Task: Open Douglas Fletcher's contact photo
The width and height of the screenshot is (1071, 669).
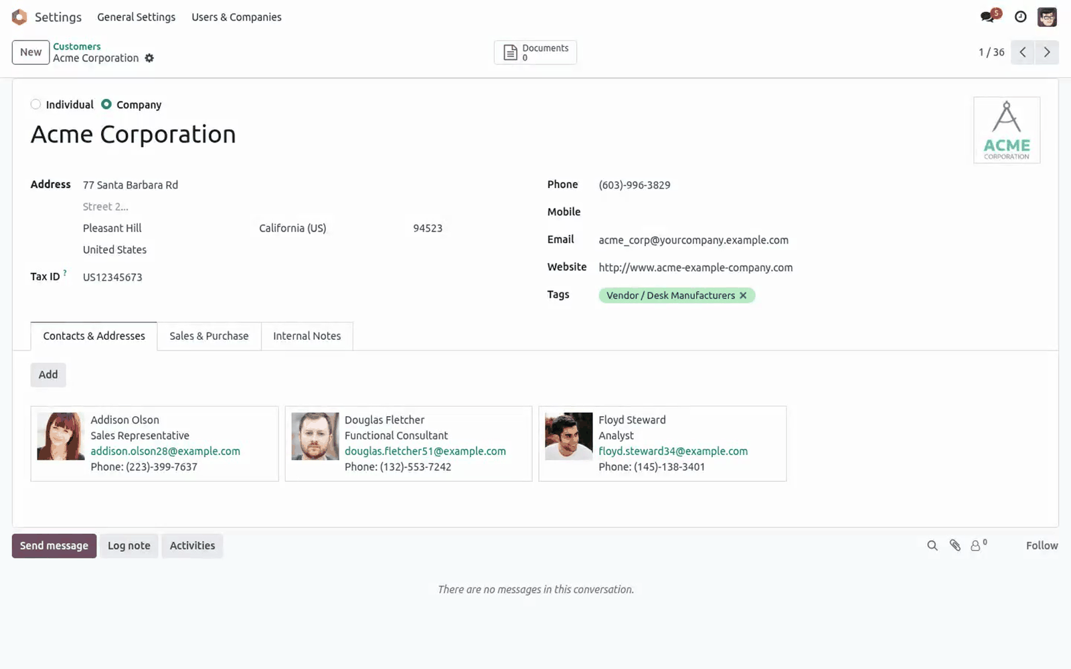Action: point(315,436)
